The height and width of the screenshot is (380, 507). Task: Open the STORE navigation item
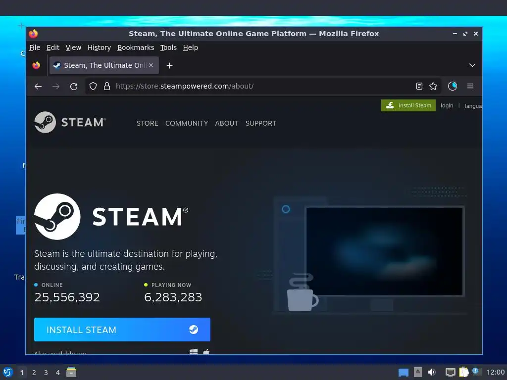tap(148, 123)
